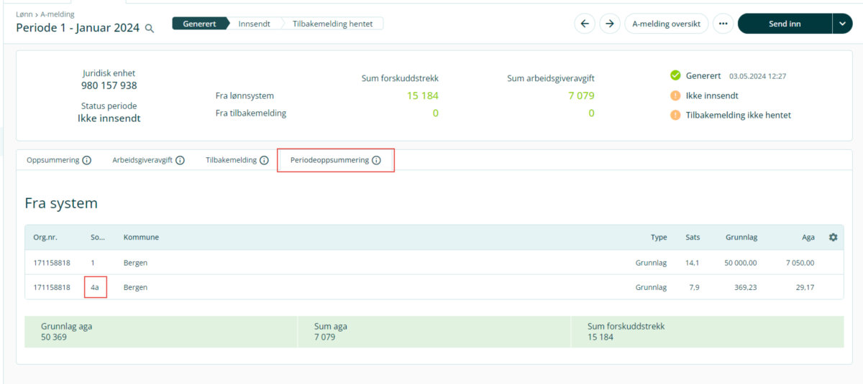863x384 pixels.
Task: Go to previous period with left arrow
Action: pos(585,24)
